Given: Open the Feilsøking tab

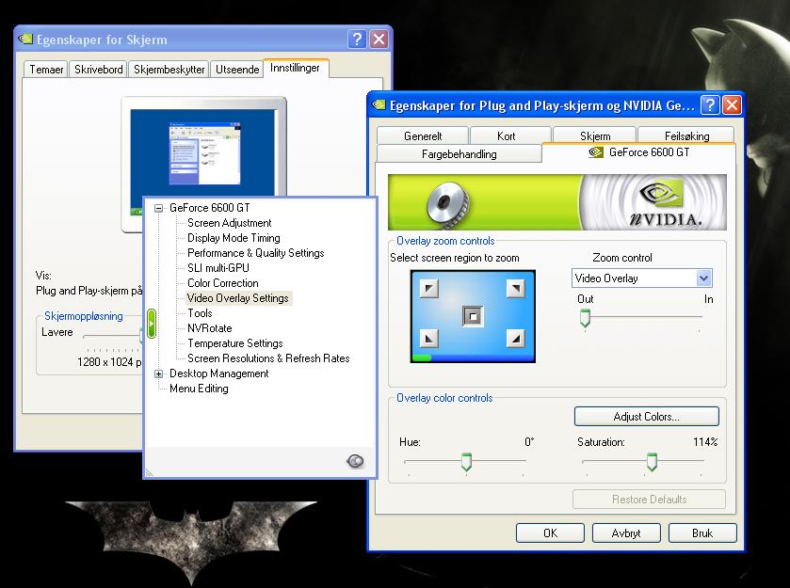Looking at the screenshot, I should pos(686,135).
